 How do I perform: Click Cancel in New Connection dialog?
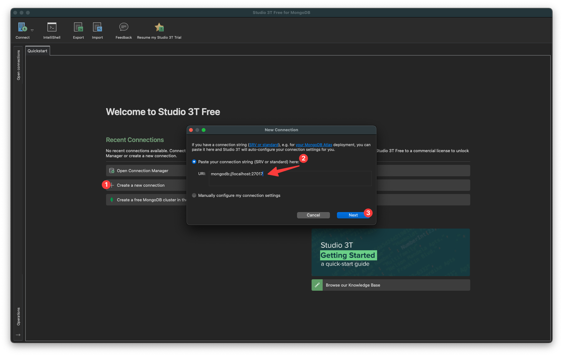point(313,215)
